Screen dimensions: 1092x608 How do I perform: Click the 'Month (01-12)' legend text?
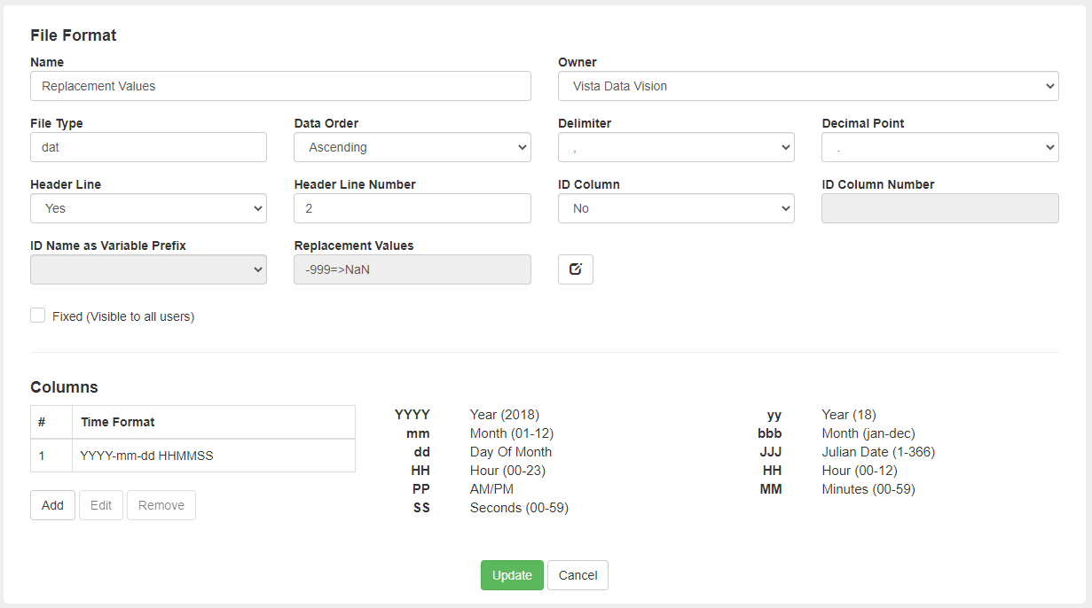click(x=512, y=433)
